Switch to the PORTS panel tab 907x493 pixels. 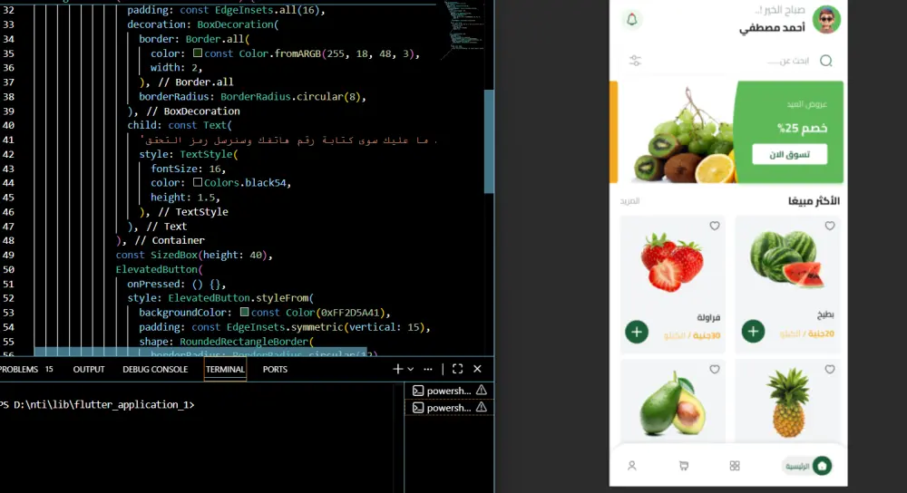(275, 370)
